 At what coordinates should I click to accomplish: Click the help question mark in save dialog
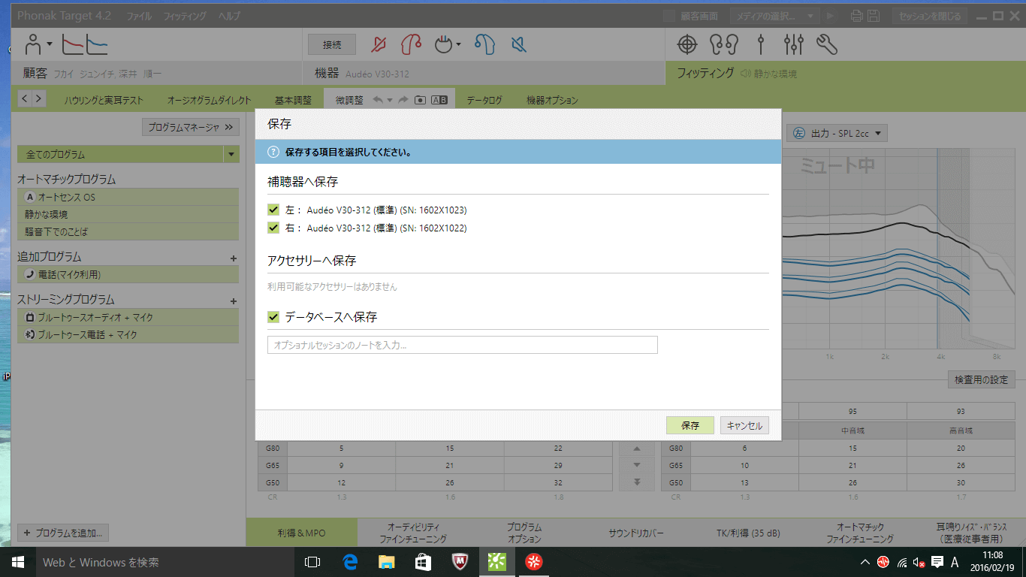point(273,152)
